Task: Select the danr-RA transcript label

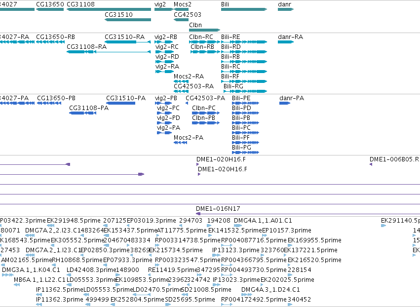Action: (290, 37)
